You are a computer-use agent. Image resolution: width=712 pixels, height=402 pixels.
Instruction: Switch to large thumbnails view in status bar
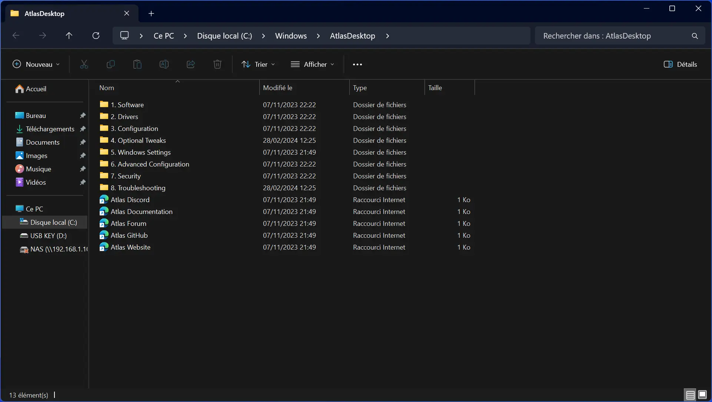pyautogui.click(x=702, y=395)
